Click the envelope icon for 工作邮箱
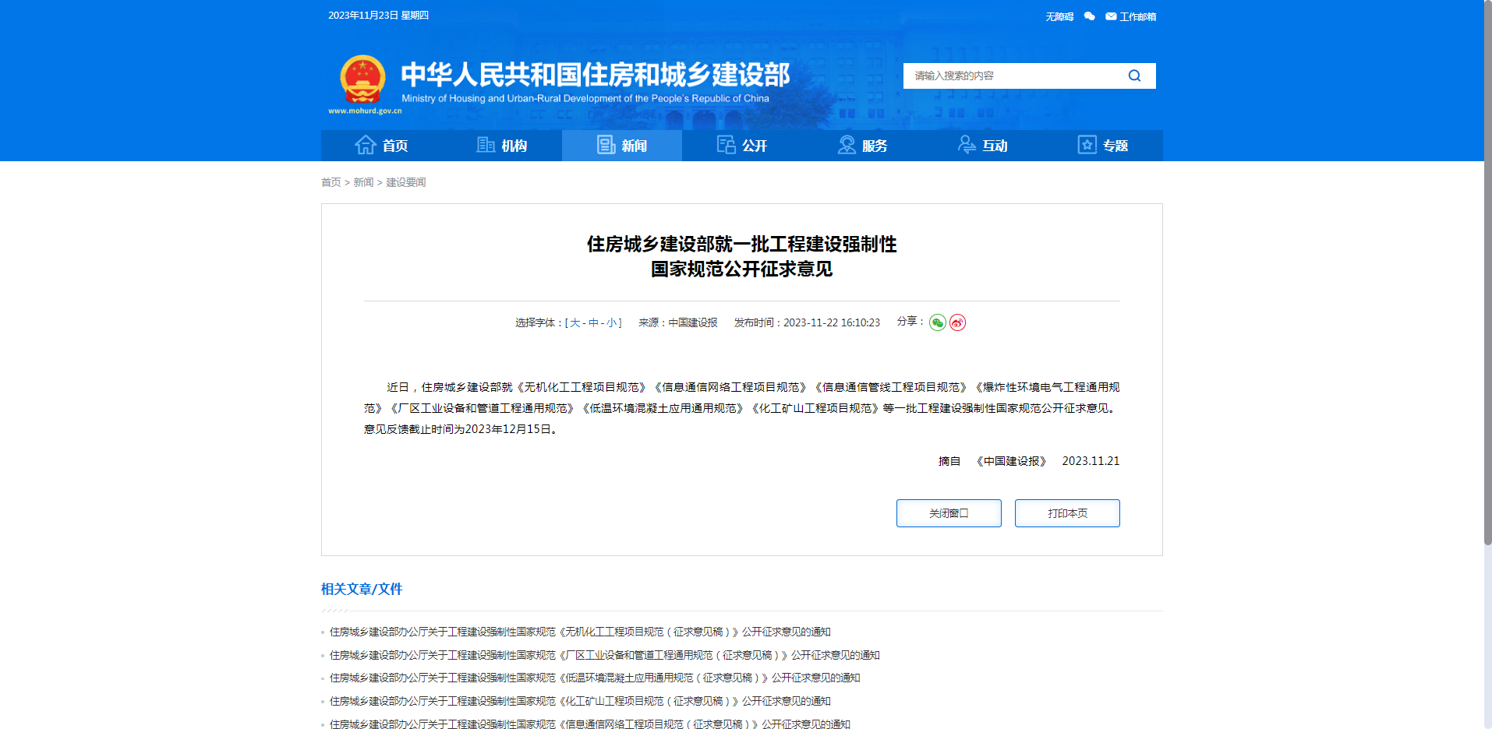This screenshot has width=1492, height=729. (1111, 16)
